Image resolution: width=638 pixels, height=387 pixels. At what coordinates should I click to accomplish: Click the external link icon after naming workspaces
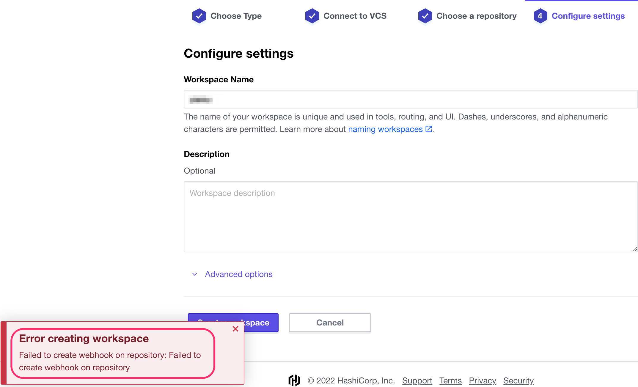429,129
